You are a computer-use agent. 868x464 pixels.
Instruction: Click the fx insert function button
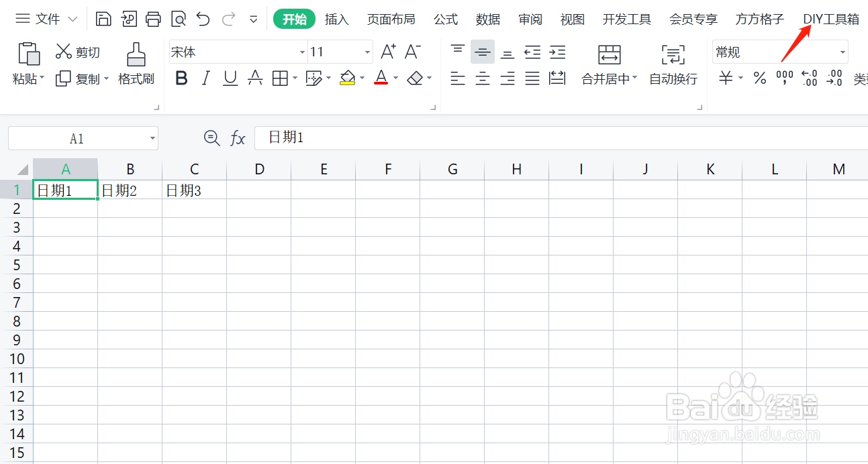238,138
